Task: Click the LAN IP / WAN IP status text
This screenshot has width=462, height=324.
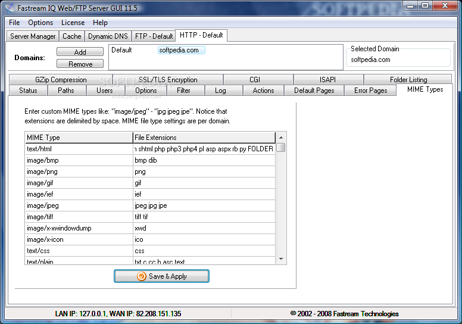Action: [118, 314]
